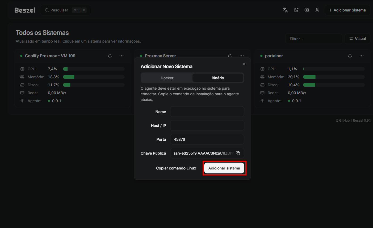This screenshot has height=228, width=373.
Task: Open the Visual view options dropdown
Action: 357,39
